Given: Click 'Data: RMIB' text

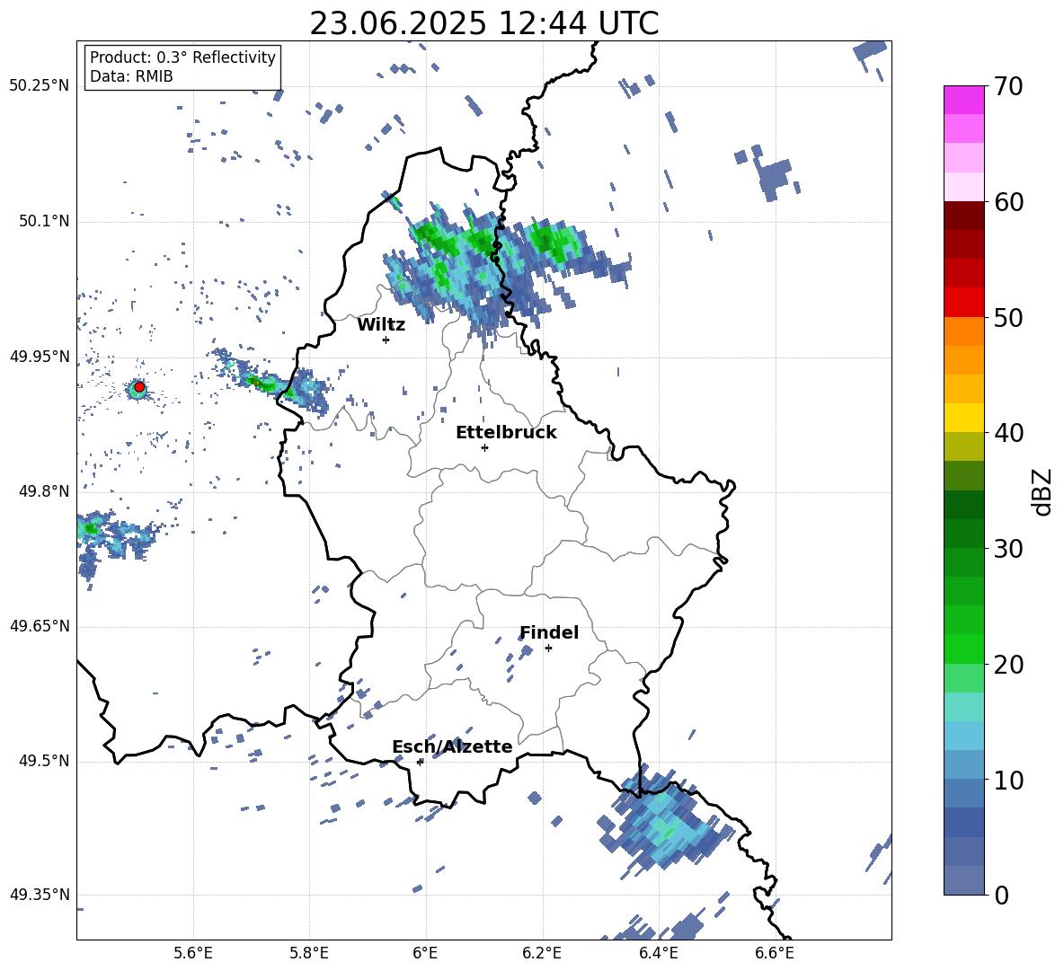Looking at the screenshot, I should tap(131, 76).
